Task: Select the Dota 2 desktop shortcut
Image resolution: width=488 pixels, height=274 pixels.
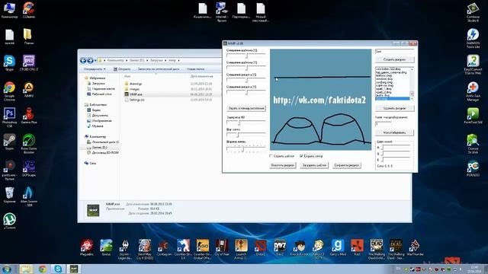Action: 260,247
